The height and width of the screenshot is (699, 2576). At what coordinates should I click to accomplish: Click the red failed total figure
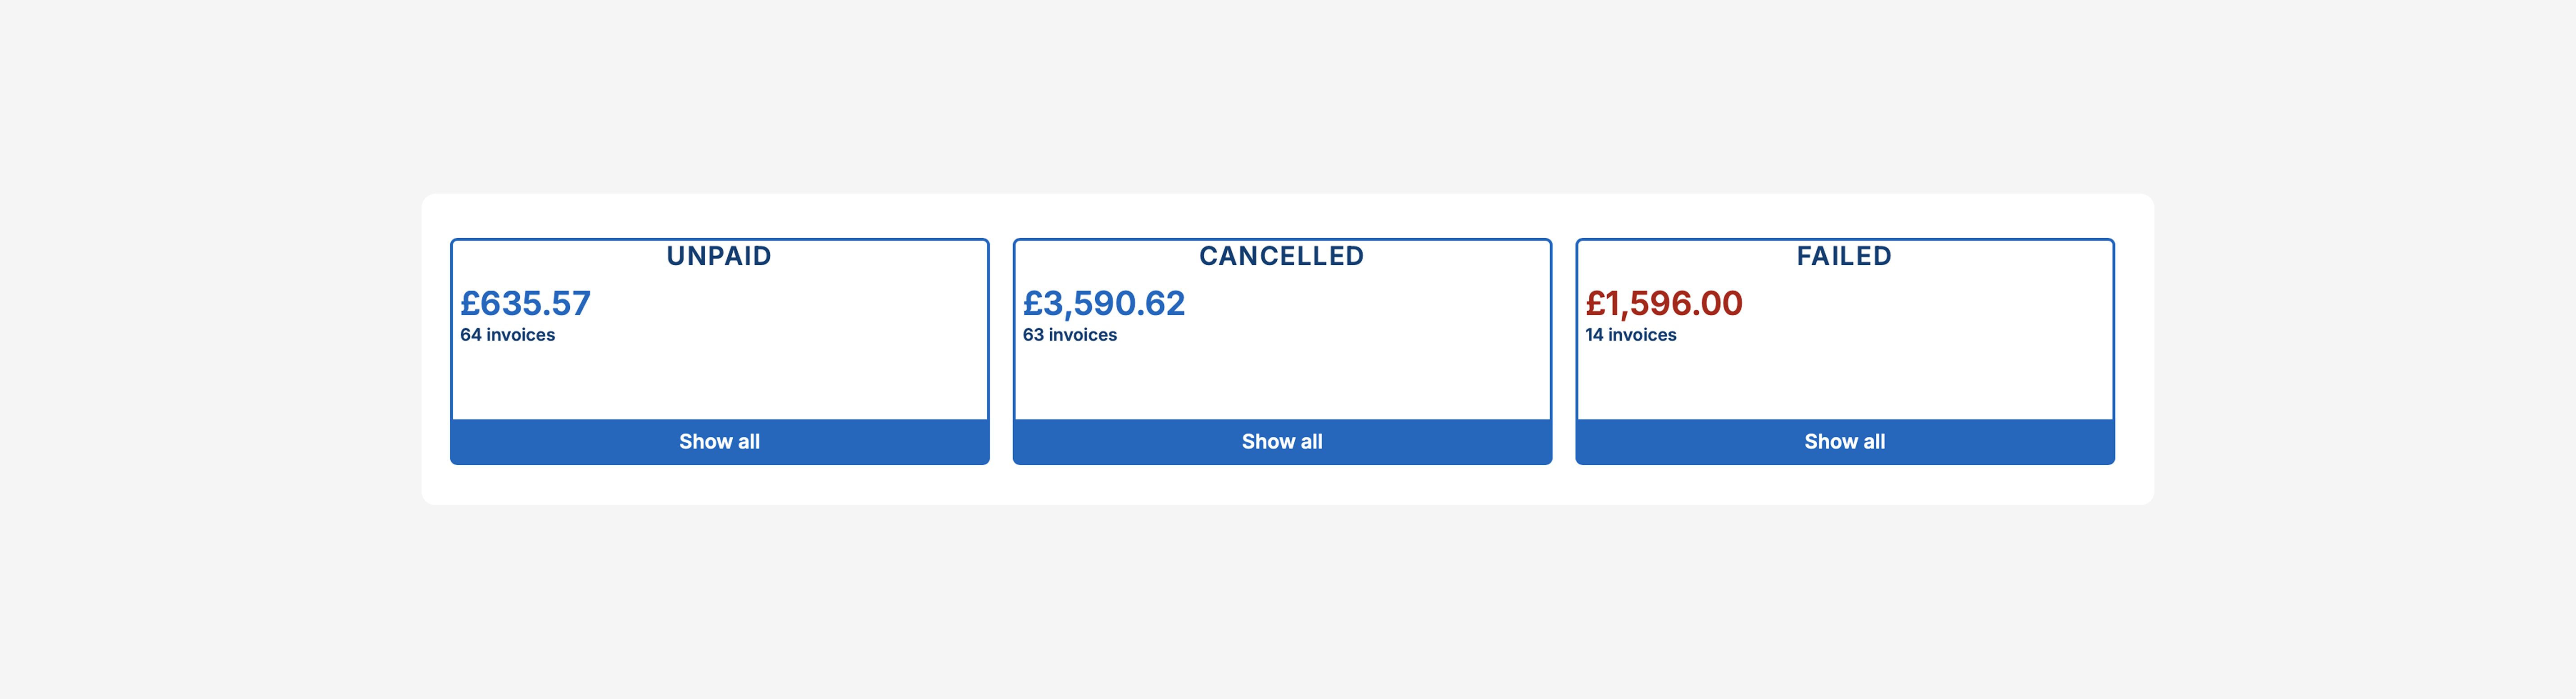1663,304
